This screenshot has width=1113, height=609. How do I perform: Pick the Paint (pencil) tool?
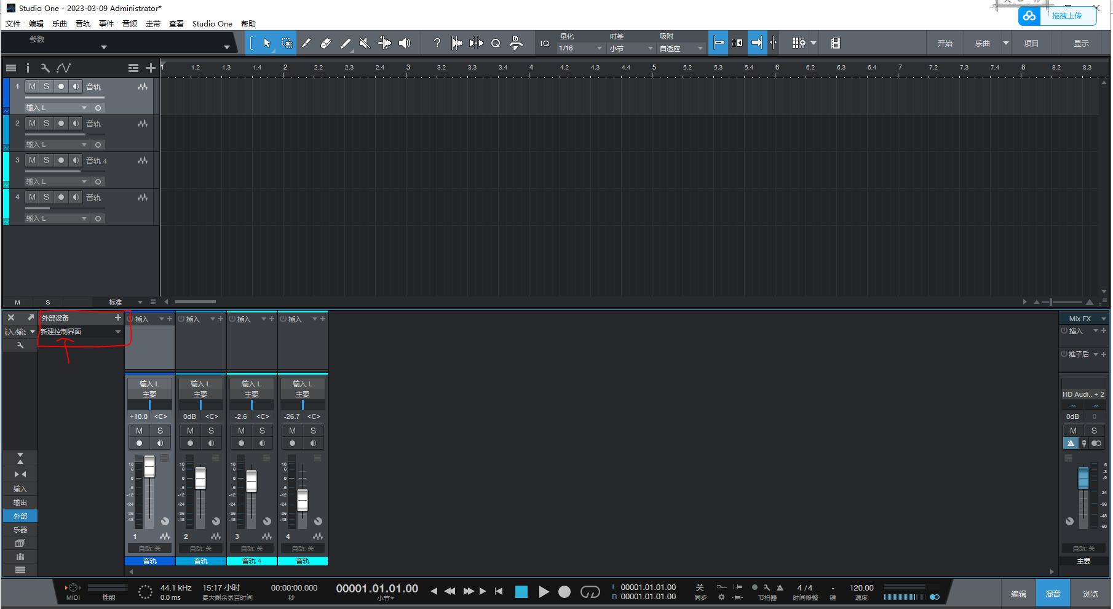click(306, 43)
